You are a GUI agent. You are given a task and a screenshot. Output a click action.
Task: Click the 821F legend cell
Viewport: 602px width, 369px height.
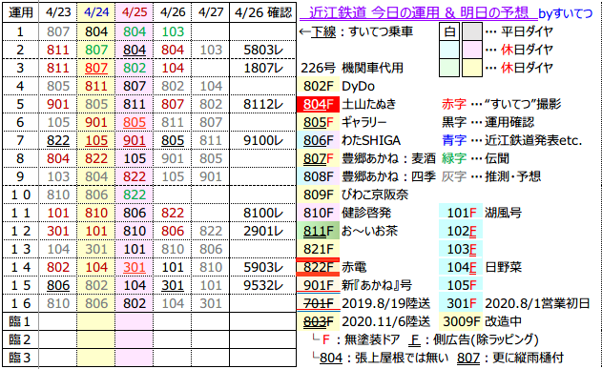[318, 249]
